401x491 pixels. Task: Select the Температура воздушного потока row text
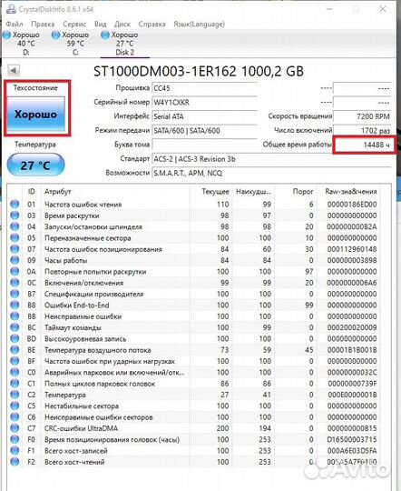pyautogui.click(x=97, y=350)
